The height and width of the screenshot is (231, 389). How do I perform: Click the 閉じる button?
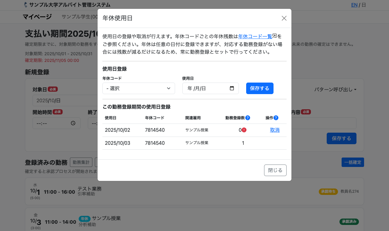pos(275,170)
